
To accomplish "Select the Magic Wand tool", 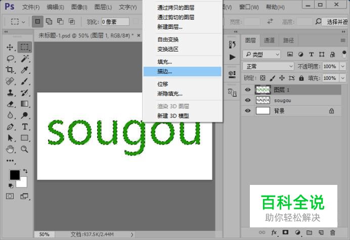I will click(x=25, y=59).
